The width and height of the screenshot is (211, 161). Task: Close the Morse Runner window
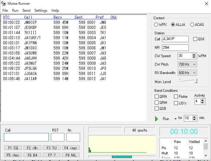click(206, 4)
